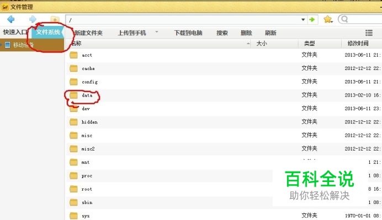Select the cache folder name

point(88,68)
